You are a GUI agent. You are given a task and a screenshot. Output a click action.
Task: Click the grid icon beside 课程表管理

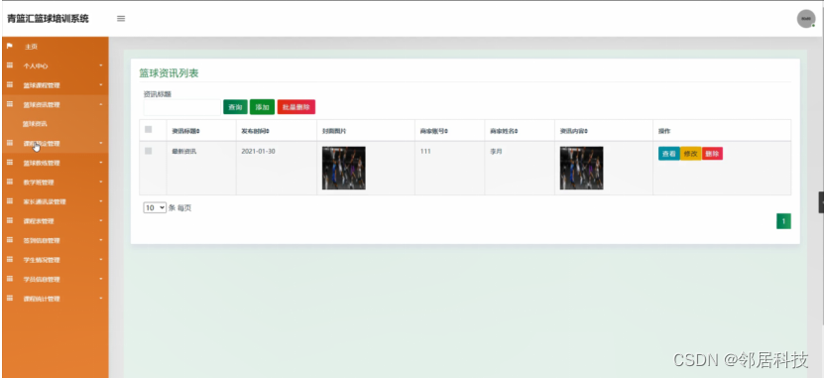[9, 221]
